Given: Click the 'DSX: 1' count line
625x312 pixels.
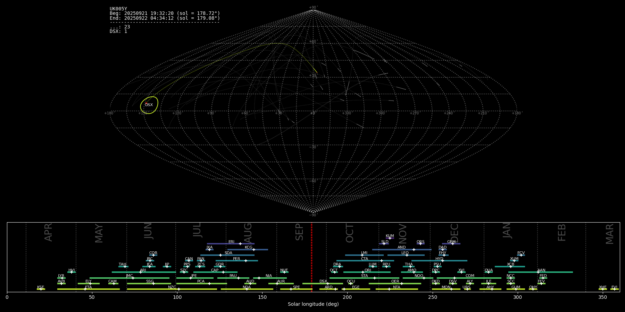Looking at the screenshot, I should click(x=118, y=32).
